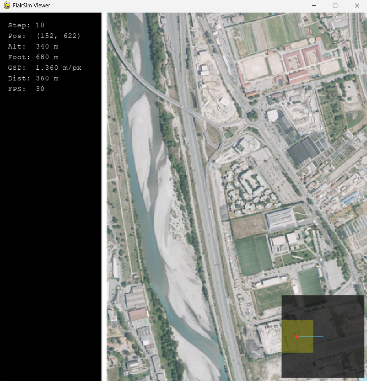
Task: Click the Foot: 680 m readout
Action: tap(33, 57)
